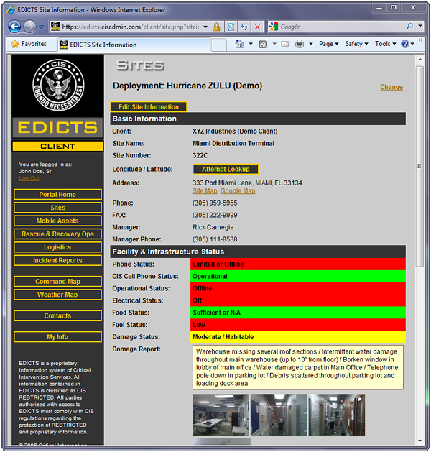
Task: Click the page scroll up arrow
Action: 420,59
